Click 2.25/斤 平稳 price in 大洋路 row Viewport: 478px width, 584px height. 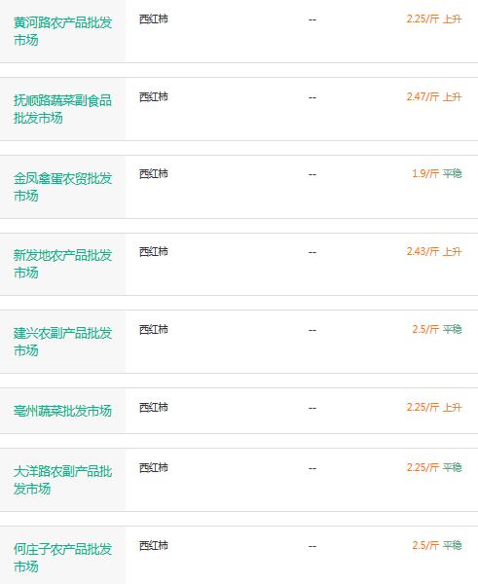434,467
